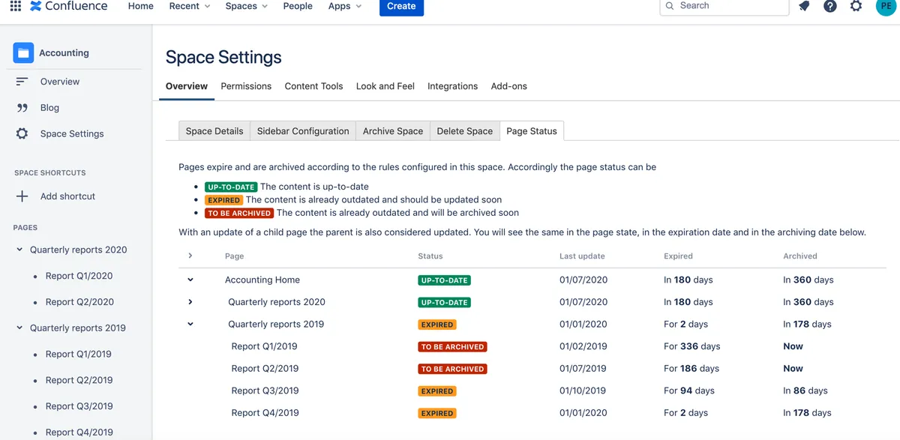Open the Archive Space sub-tab
The image size is (900, 440).
coord(393,130)
